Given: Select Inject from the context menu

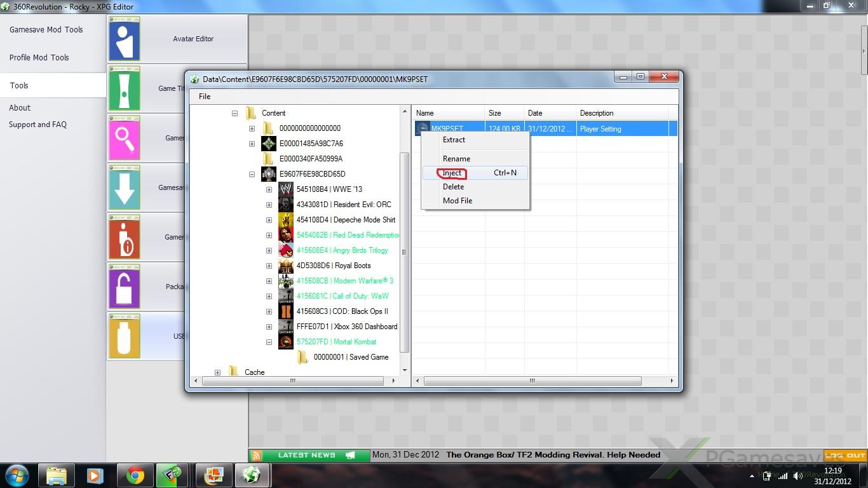Looking at the screenshot, I should pos(452,173).
